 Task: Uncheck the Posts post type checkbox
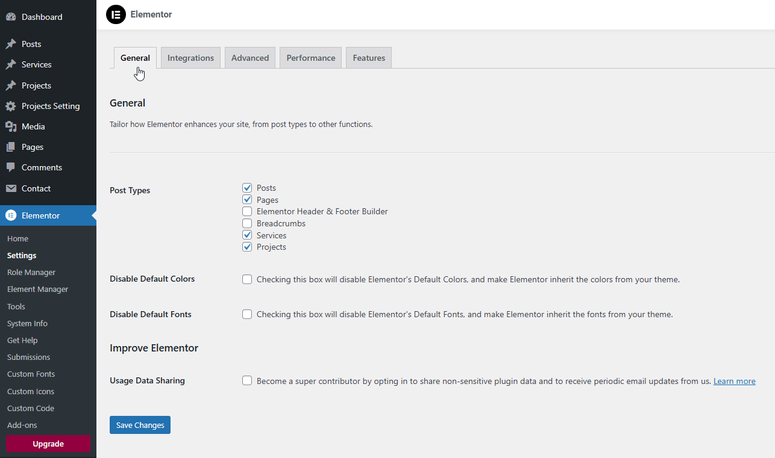pos(247,188)
